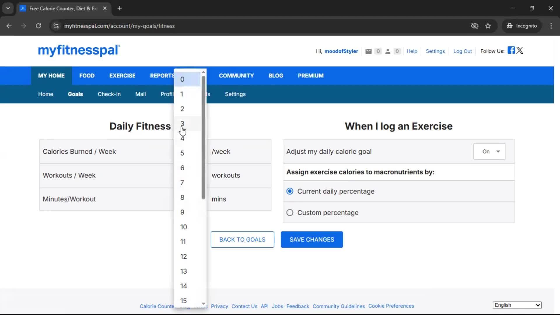Open the Settings link in header
The height and width of the screenshot is (315, 560).
coord(435,51)
